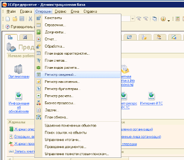
Task: Open the Журнал проводок link
Action: point(24,144)
